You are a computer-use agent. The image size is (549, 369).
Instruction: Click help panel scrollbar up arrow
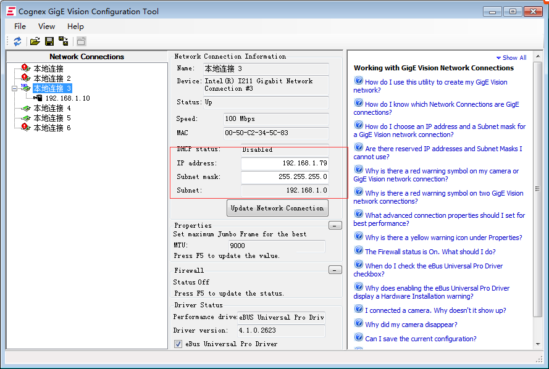click(x=538, y=56)
